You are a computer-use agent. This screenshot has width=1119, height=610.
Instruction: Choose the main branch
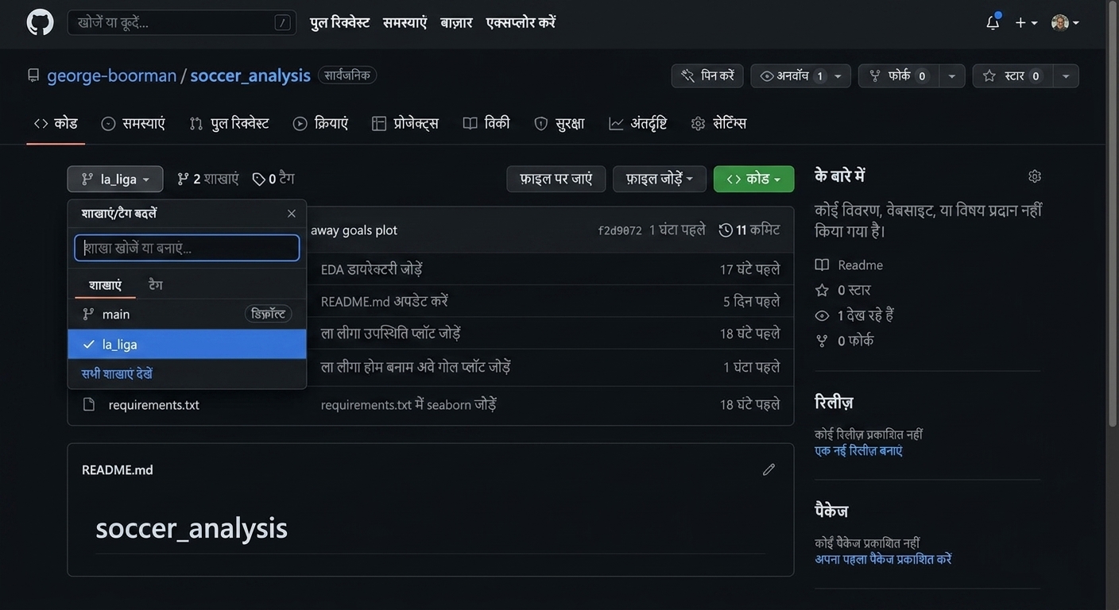187,315
